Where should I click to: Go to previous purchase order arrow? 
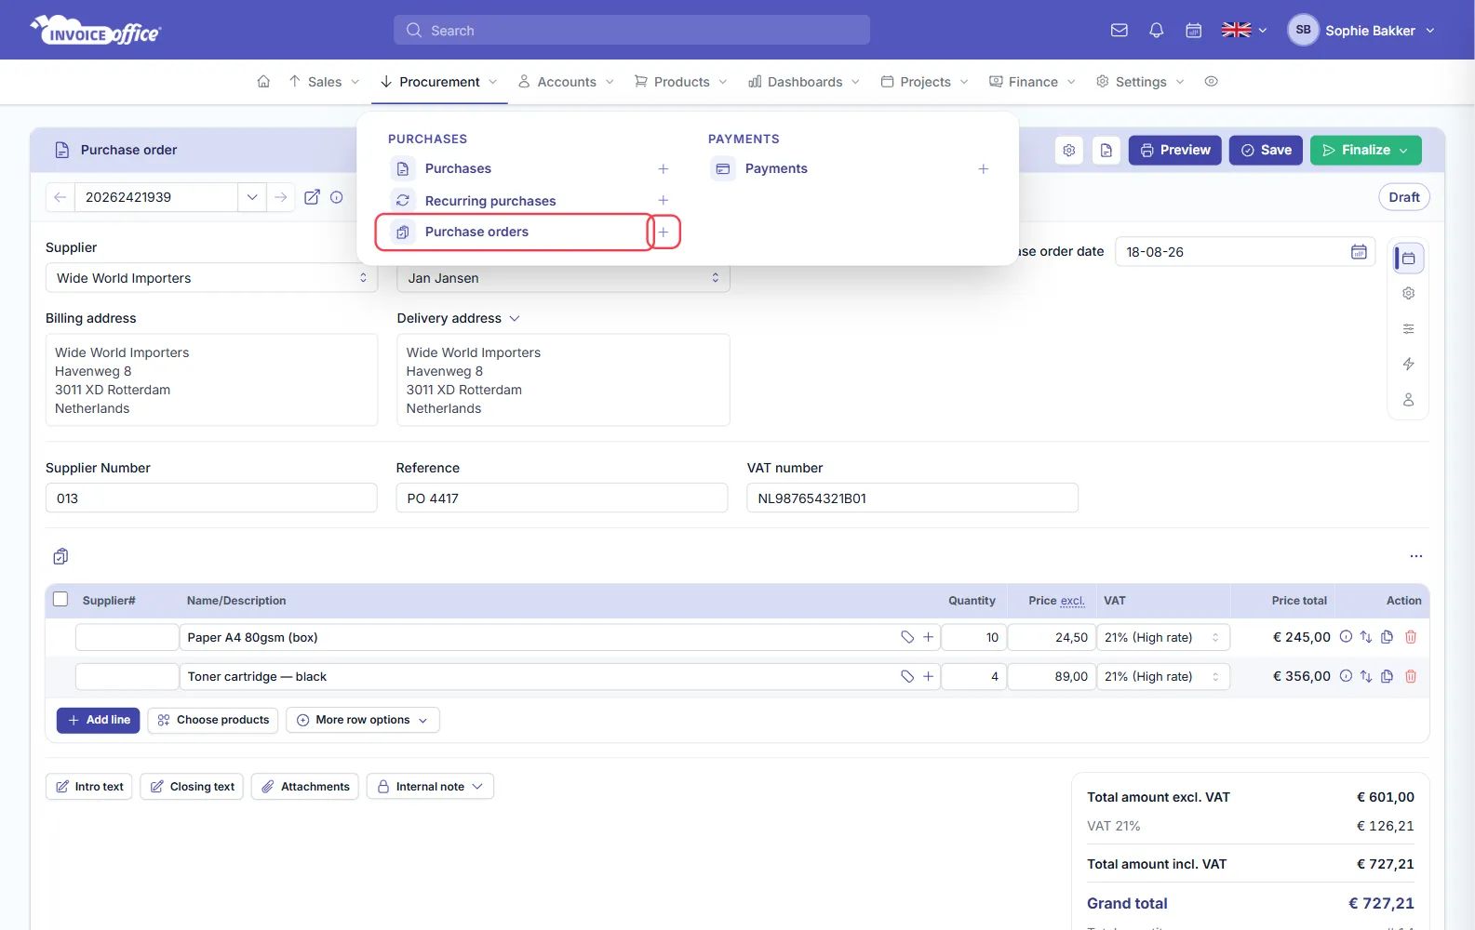[x=60, y=197]
